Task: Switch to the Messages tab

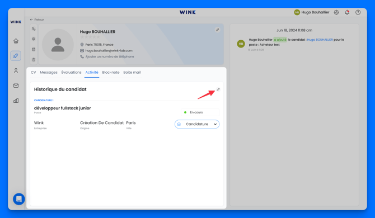Action: click(x=49, y=72)
